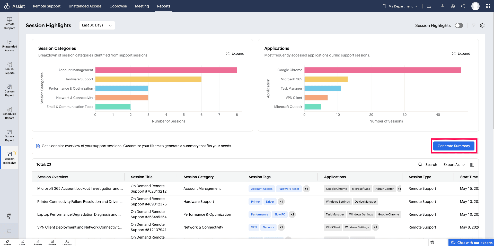Open the announcements megaphone icon
This screenshot has width=494, height=246.
[x=463, y=6]
